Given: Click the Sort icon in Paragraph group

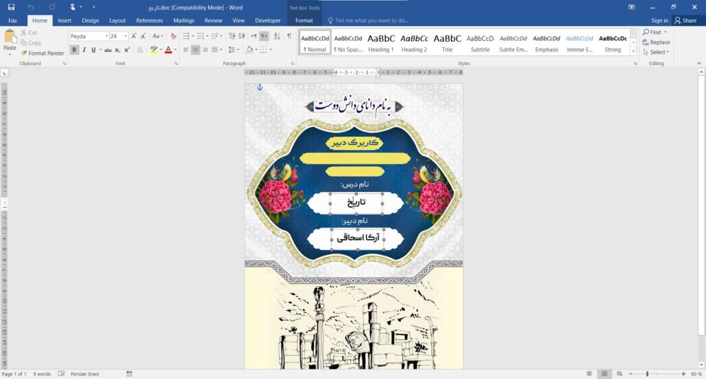Looking at the screenshot, I should pyautogui.click(x=276, y=36).
